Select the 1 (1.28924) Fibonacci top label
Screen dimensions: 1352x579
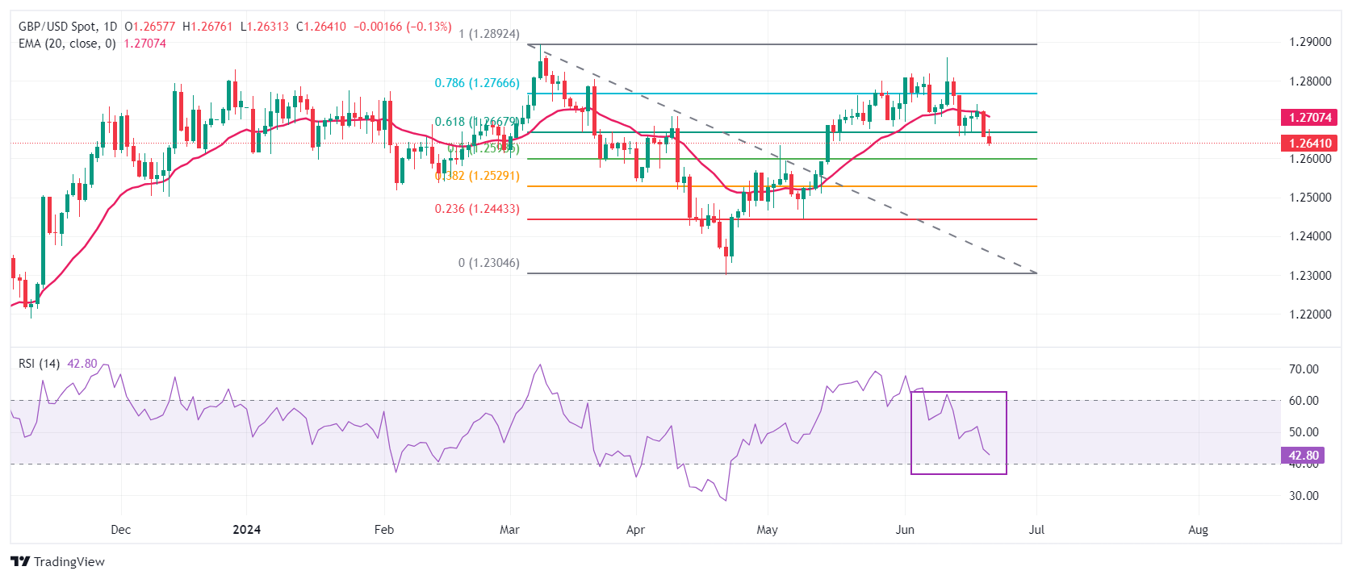coord(488,35)
